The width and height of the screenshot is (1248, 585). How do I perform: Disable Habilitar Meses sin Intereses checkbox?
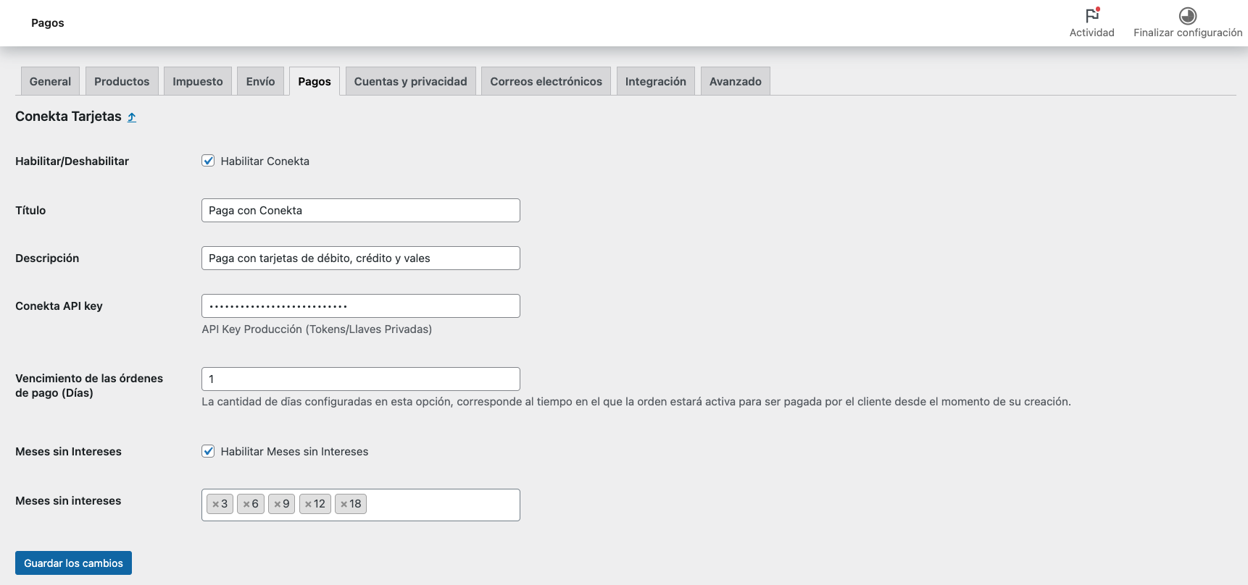pyautogui.click(x=208, y=451)
